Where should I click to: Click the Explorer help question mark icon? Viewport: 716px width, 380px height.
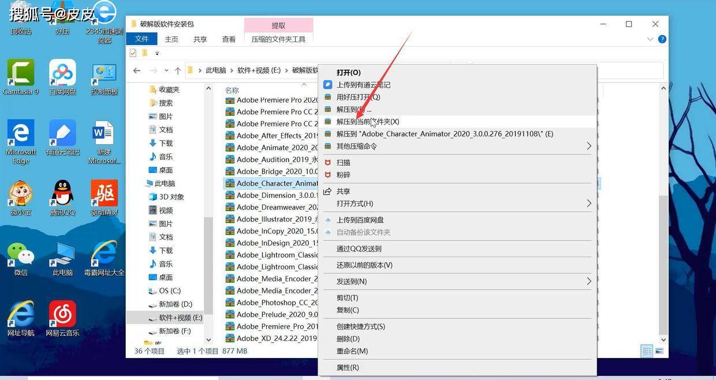click(x=661, y=39)
